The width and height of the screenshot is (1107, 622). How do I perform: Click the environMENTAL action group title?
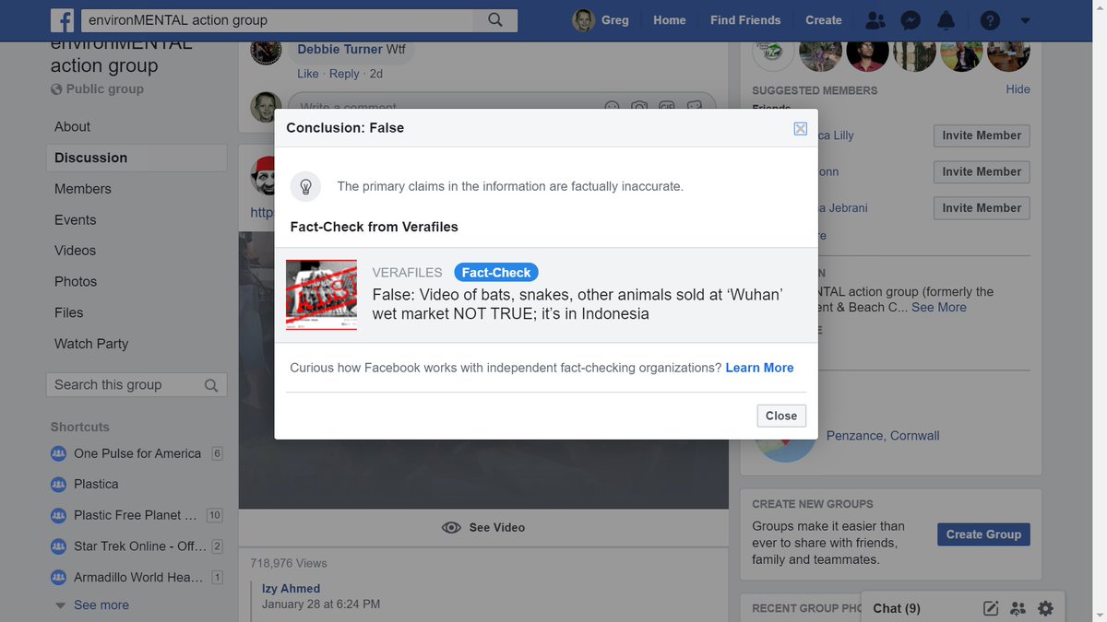click(x=120, y=54)
